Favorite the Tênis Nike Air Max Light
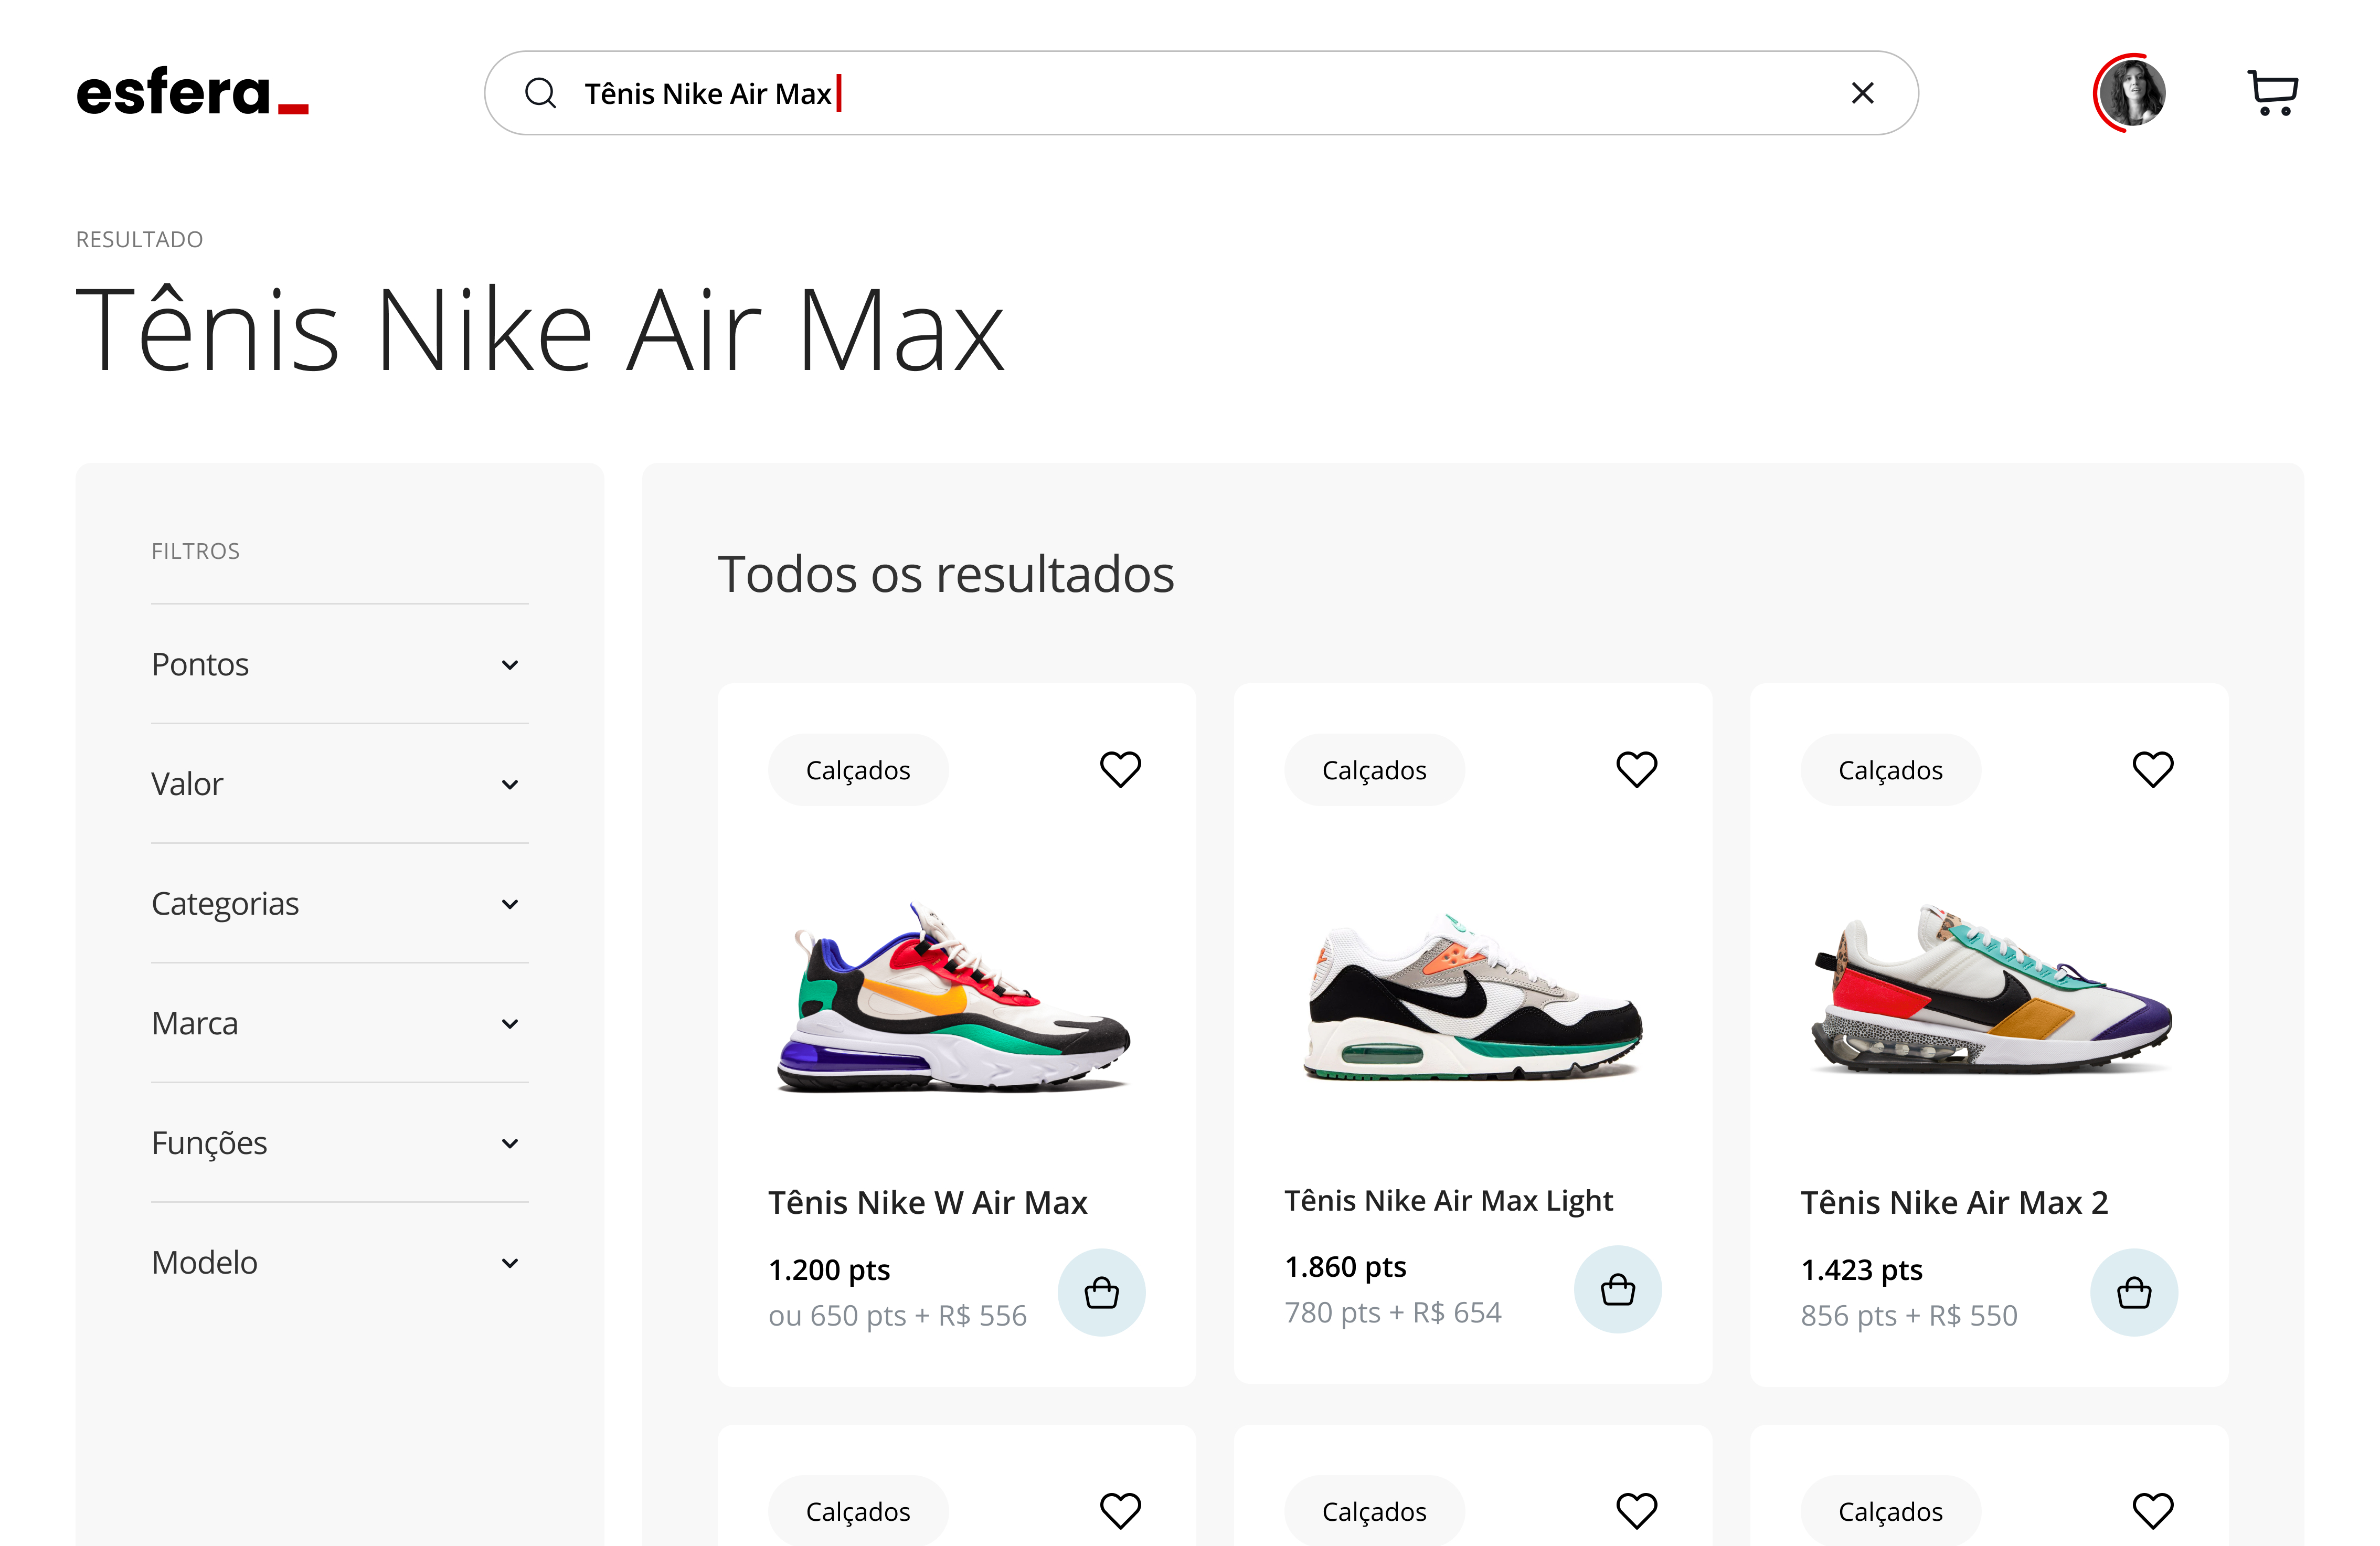The height and width of the screenshot is (1546, 2380). pyautogui.click(x=1637, y=768)
